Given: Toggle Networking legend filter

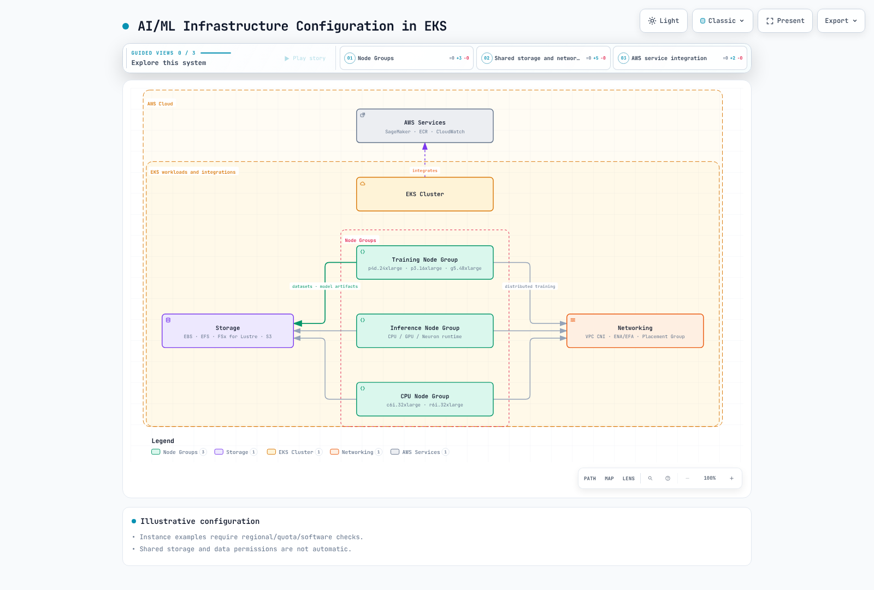Looking at the screenshot, I should [356, 452].
